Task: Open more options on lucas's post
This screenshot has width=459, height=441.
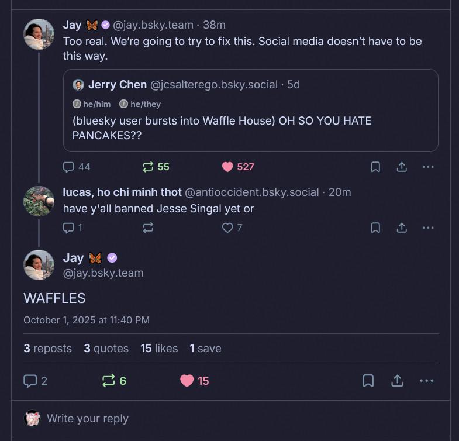Action: (x=428, y=228)
